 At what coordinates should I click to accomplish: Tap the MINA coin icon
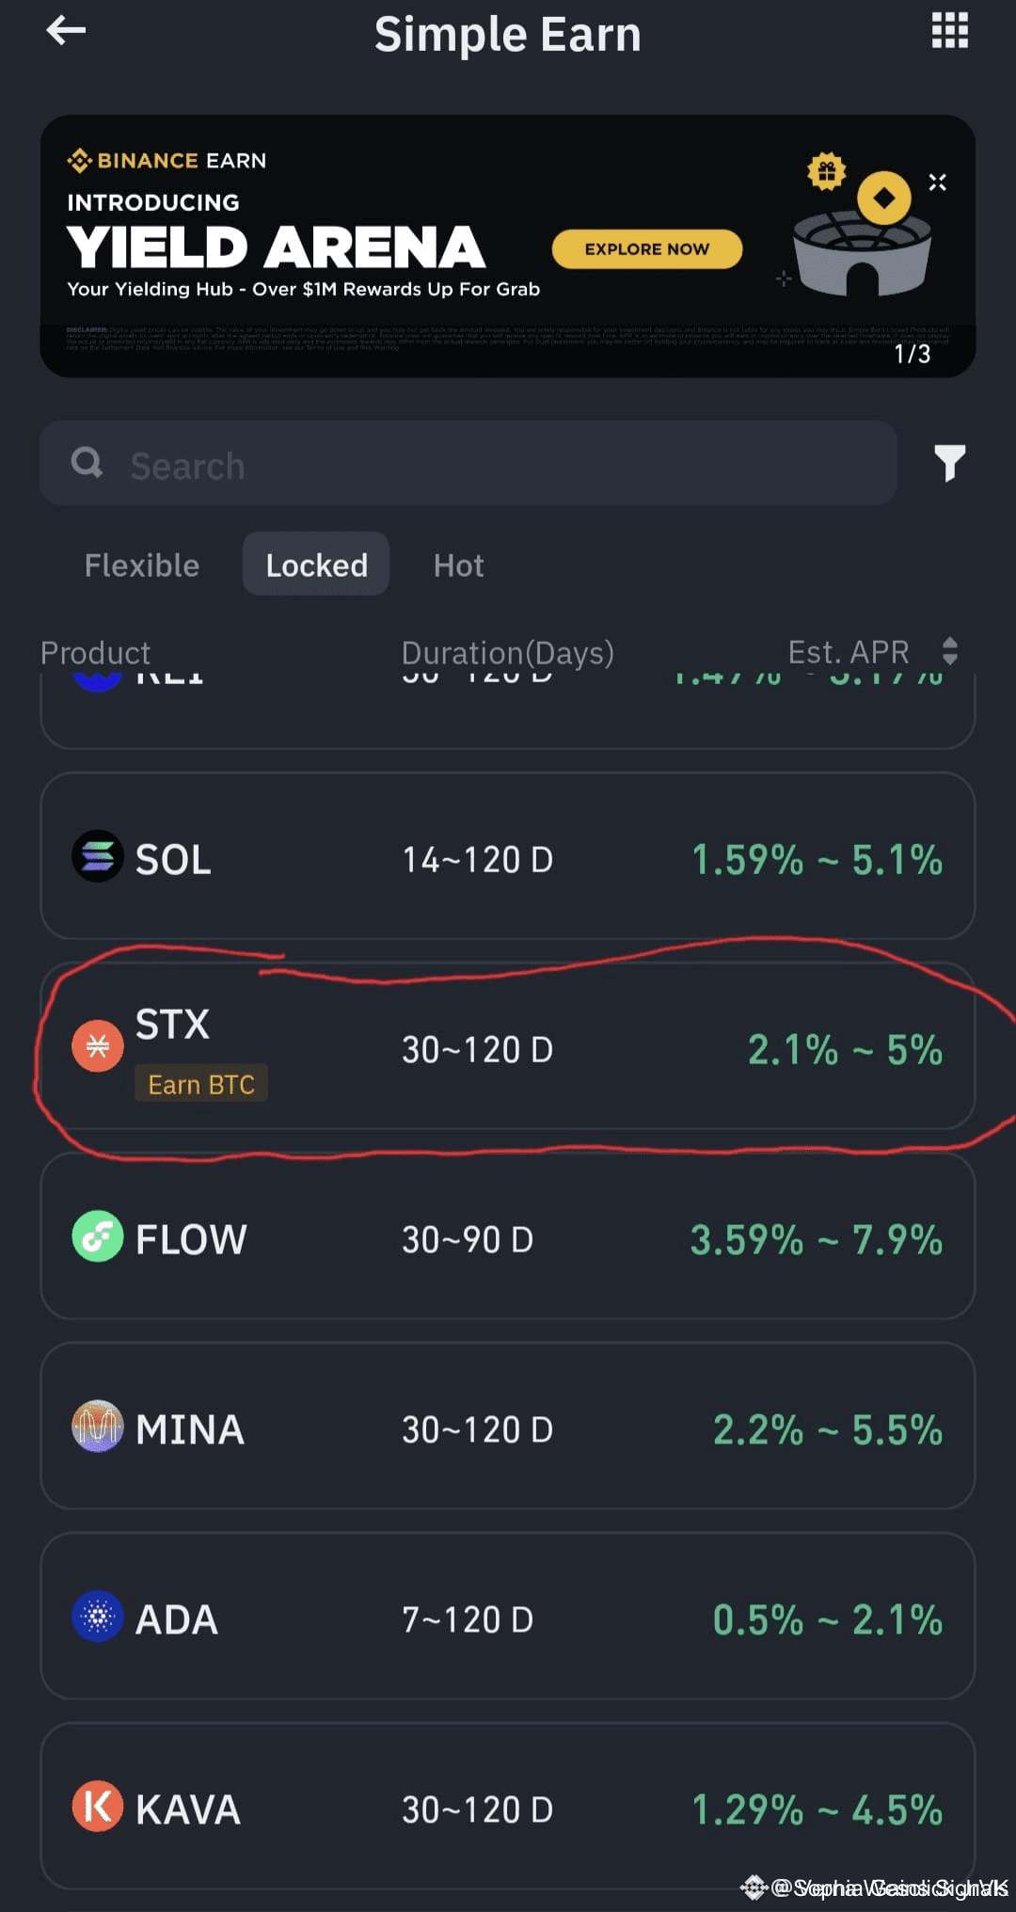coord(98,1426)
